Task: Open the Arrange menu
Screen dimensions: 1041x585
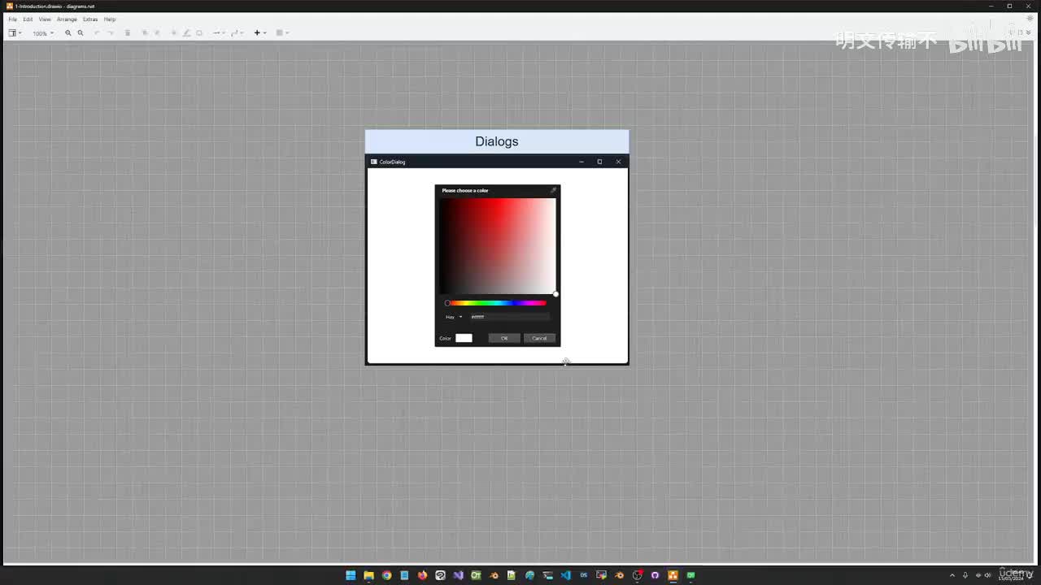Action: (67, 19)
